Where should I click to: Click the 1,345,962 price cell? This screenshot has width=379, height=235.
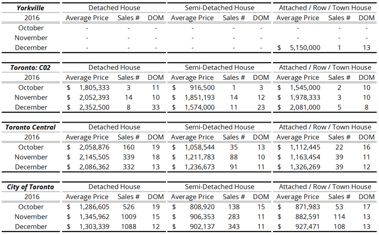(x=94, y=217)
